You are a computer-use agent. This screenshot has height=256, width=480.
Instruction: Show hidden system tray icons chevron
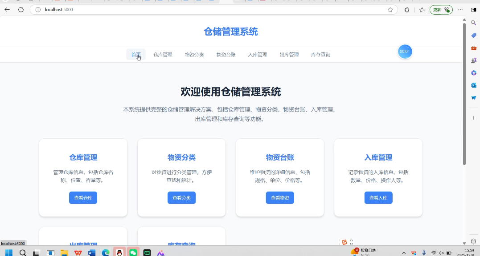[x=404, y=252]
